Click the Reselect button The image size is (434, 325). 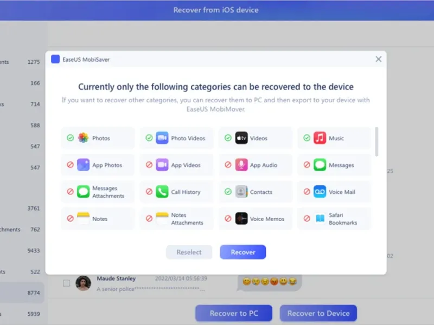click(189, 252)
